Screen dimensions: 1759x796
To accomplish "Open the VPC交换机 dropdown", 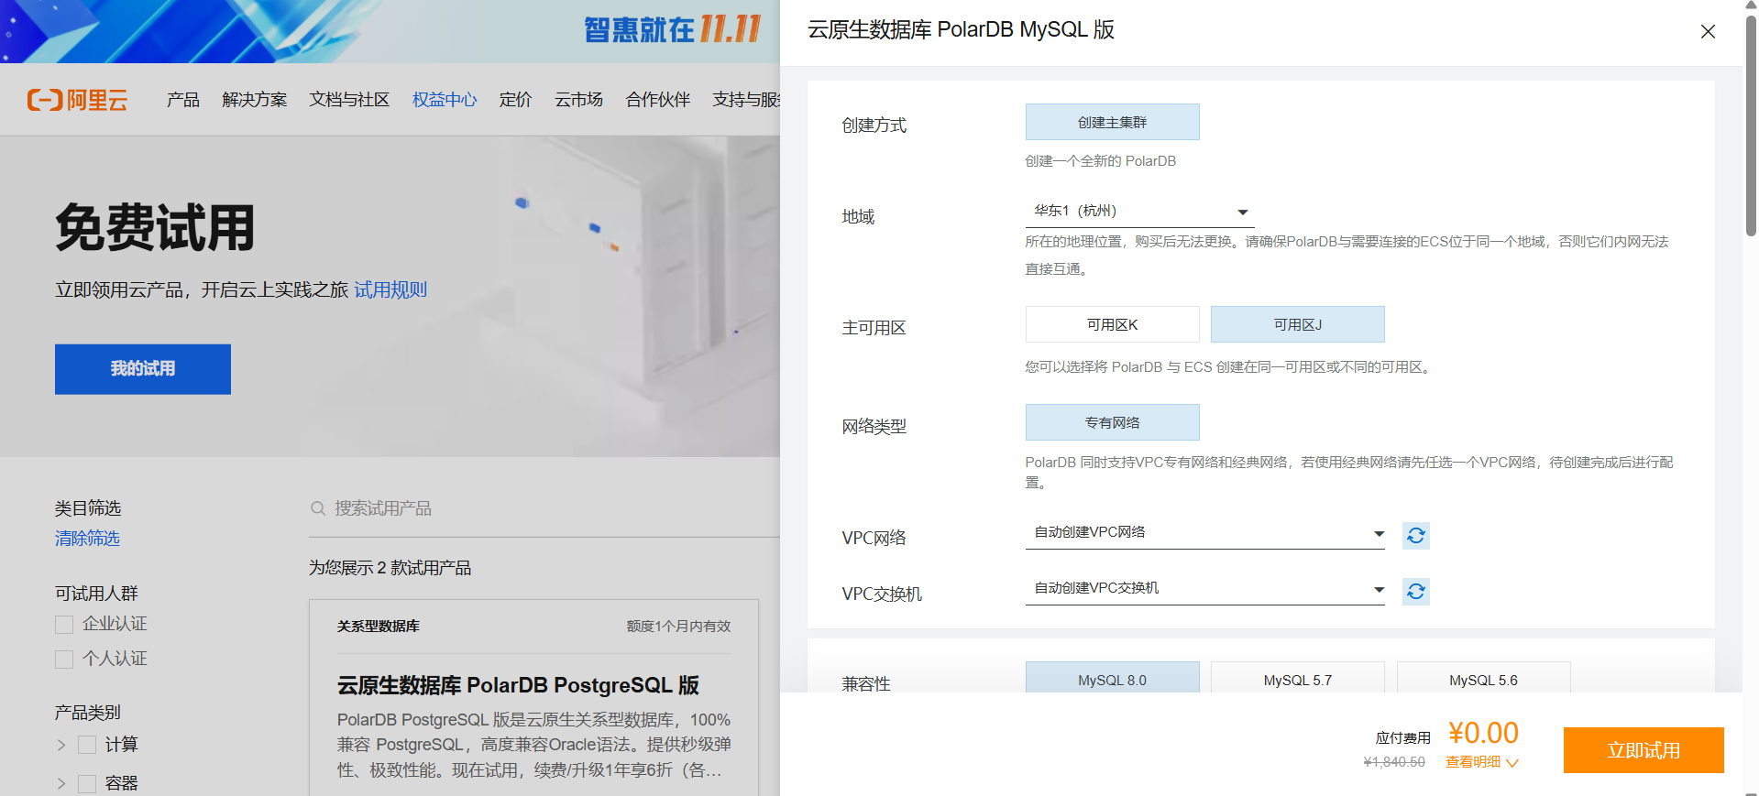I will click(1204, 589).
